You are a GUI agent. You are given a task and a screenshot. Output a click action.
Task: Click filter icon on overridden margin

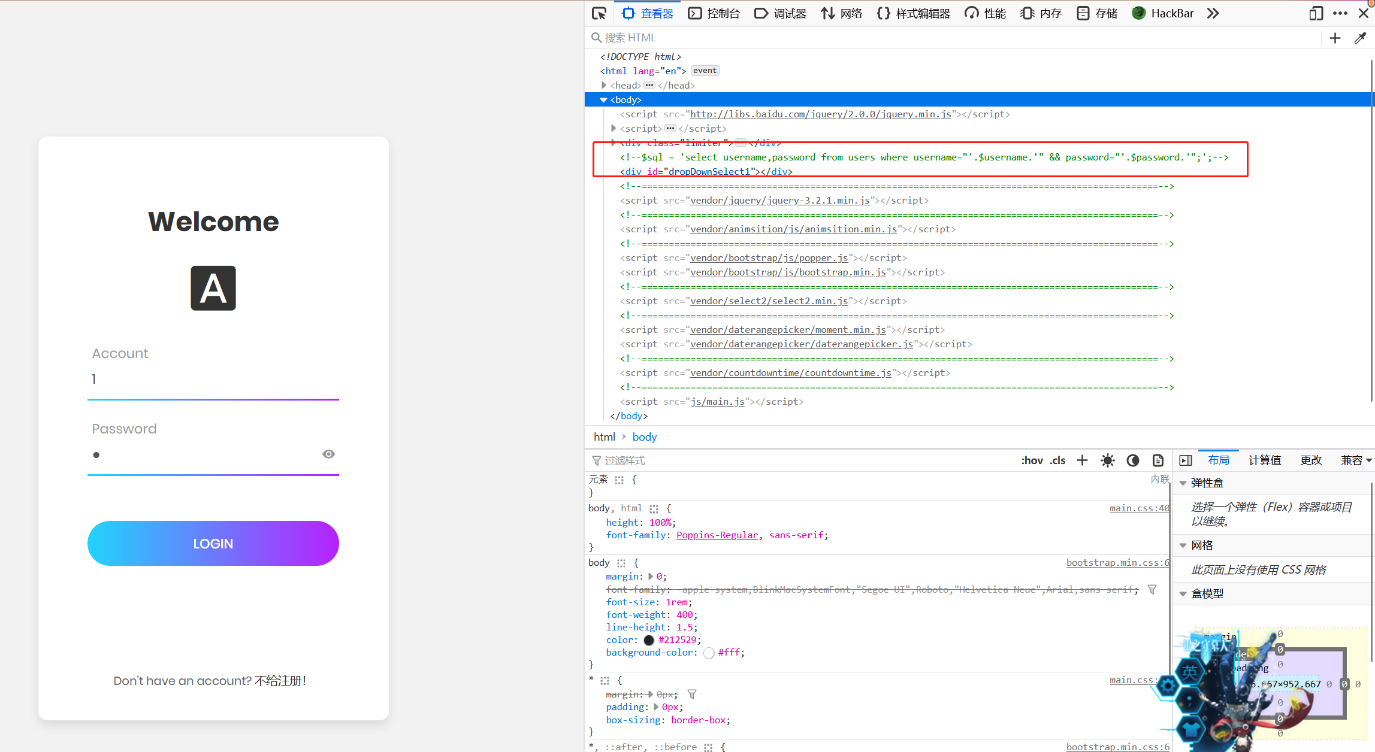692,695
